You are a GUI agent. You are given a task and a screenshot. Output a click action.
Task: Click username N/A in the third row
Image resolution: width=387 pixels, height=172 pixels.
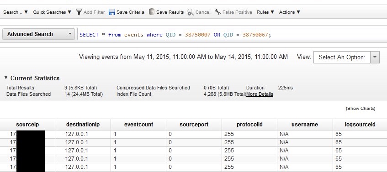tap(284, 151)
